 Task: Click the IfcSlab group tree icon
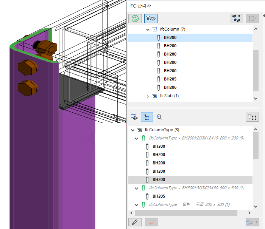click(154, 96)
